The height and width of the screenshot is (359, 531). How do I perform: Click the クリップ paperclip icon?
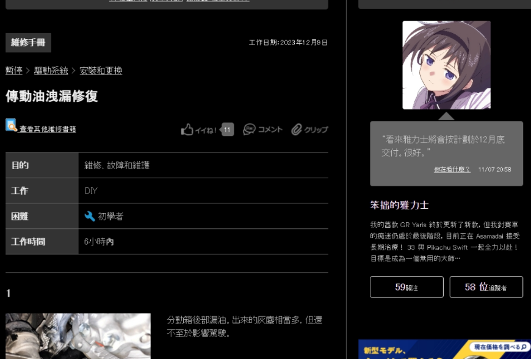pyautogui.click(x=297, y=129)
